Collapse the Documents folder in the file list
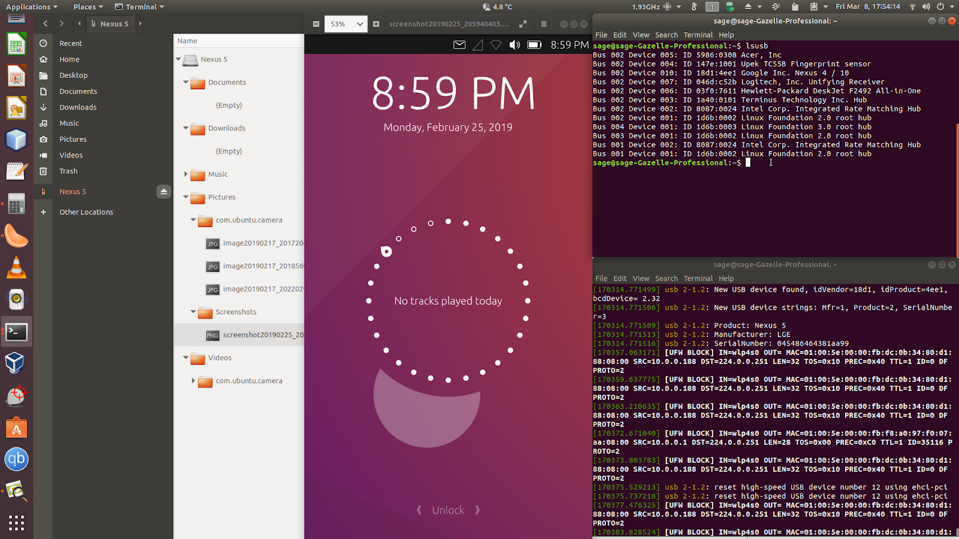This screenshot has height=539, width=959. pyautogui.click(x=186, y=82)
